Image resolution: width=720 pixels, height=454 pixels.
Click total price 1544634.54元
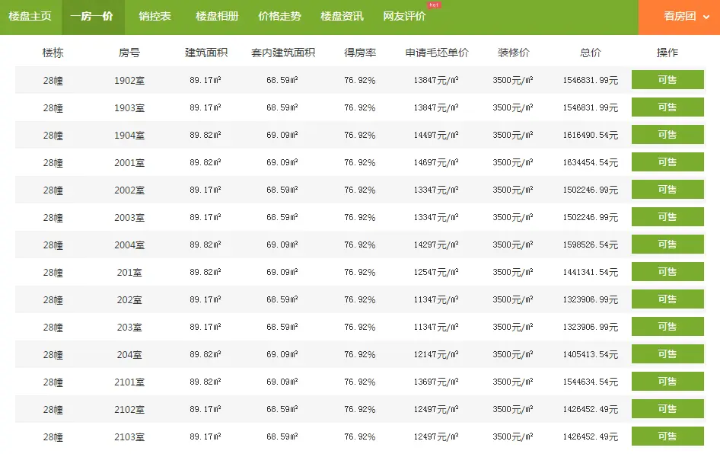tap(591, 382)
